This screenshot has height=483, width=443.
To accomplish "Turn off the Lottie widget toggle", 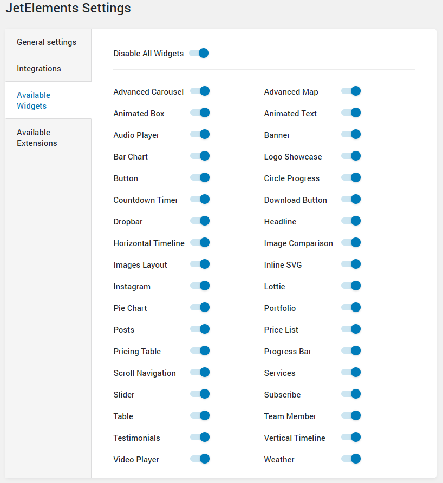I will coord(350,286).
